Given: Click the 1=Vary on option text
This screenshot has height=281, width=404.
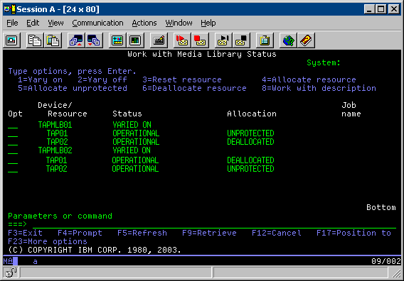Looking at the screenshot, I should (x=41, y=79).
